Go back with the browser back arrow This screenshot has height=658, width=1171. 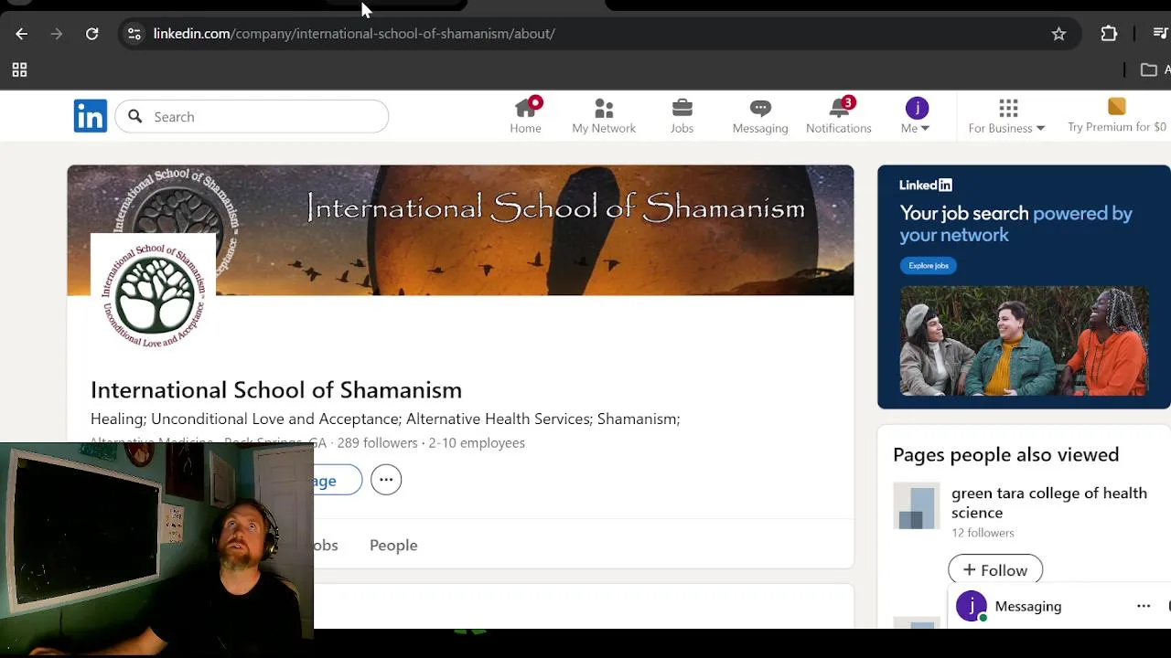pos(21,34)
